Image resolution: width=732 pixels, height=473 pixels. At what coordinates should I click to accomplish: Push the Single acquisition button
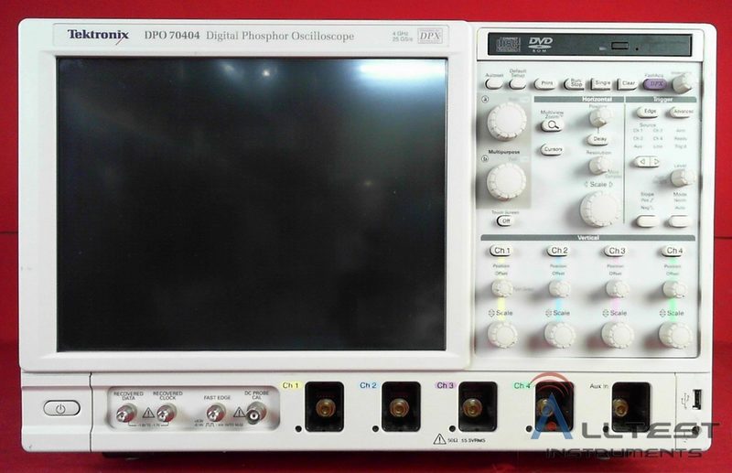pos(602,83)
